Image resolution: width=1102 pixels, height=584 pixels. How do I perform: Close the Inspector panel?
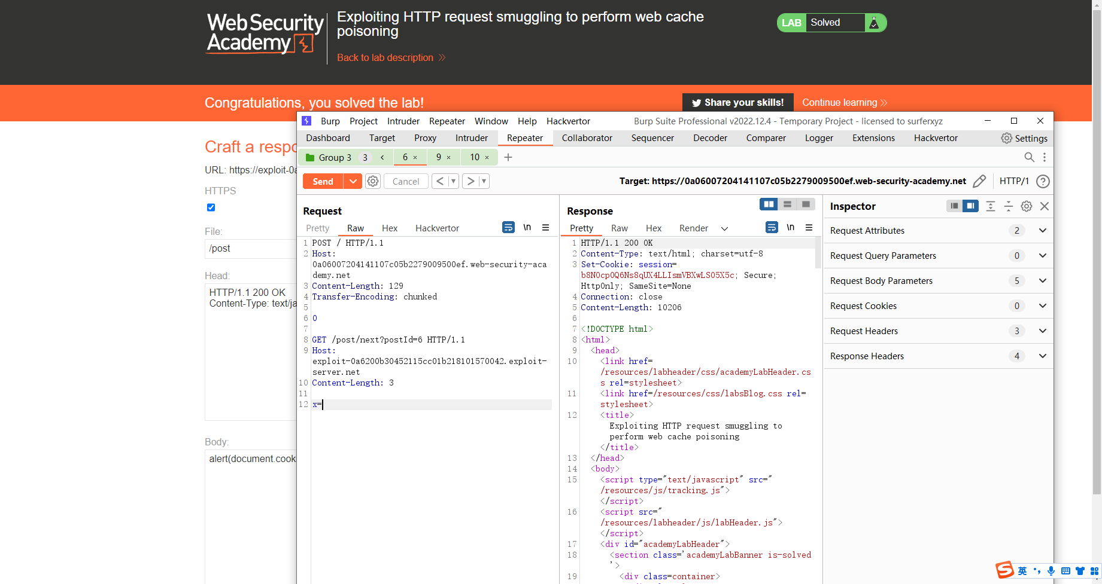tap(1045, 206)
